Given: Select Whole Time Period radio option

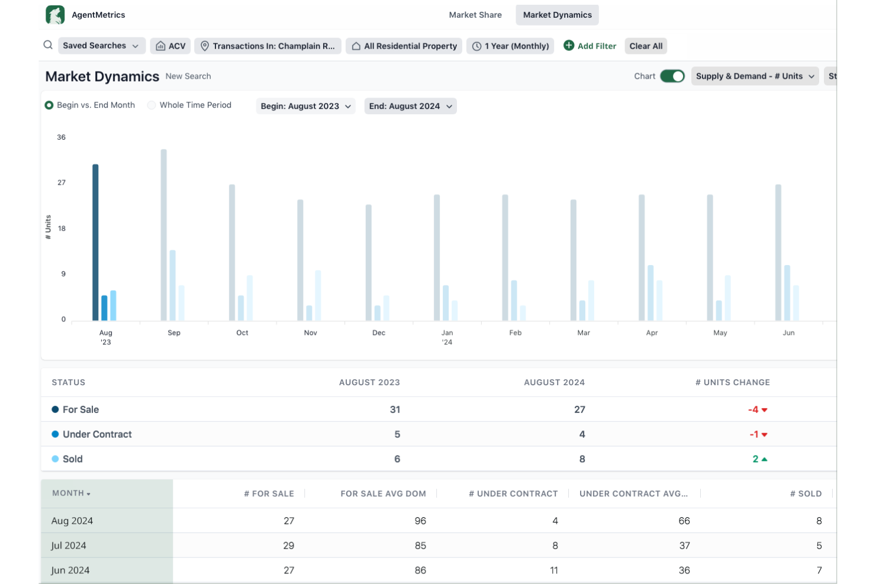Looking at the screenshot, I should coord(152,105).
